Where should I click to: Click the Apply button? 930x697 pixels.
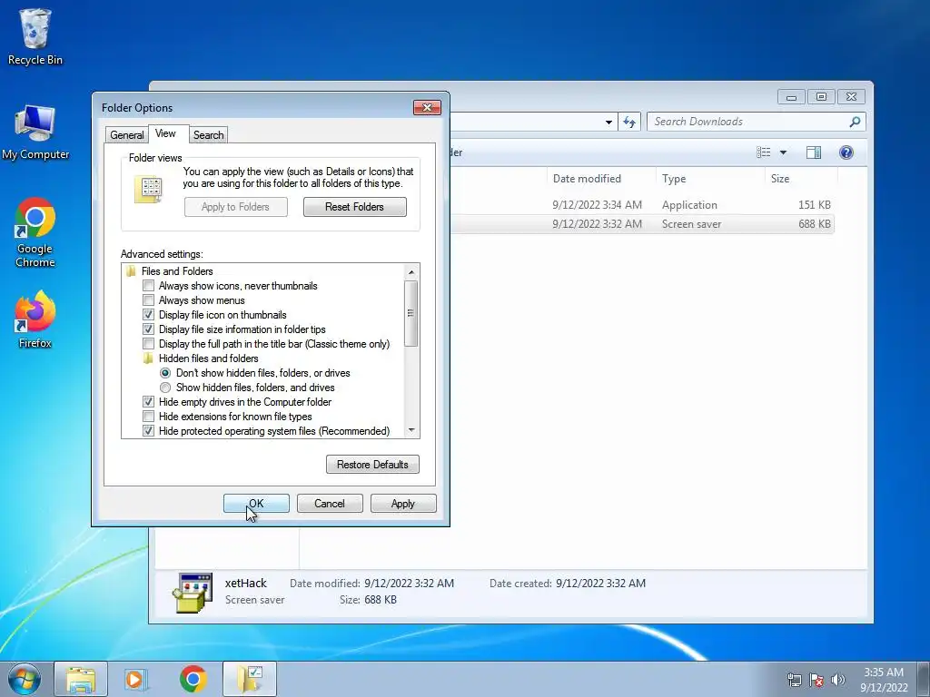403,503
